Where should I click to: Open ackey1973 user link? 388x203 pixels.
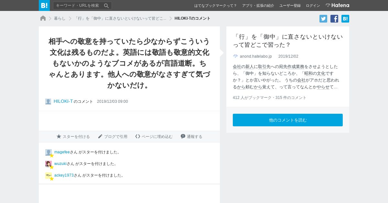[x=64, y=175]
